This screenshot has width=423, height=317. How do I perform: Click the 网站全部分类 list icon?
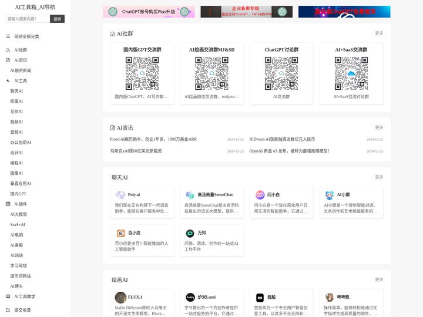click(x=8, y=36)
